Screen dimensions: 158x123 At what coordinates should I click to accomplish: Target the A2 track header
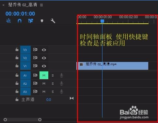(x=25, y=83)
